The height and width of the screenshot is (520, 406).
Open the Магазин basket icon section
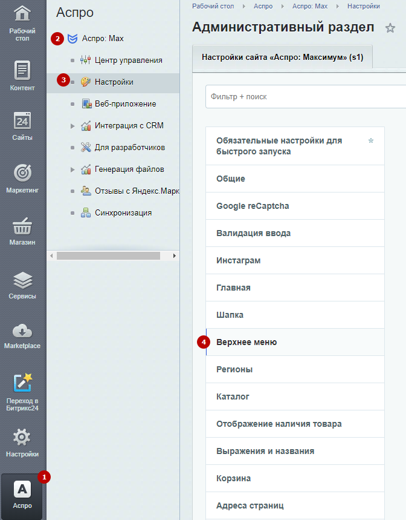[x=22, y=226]
